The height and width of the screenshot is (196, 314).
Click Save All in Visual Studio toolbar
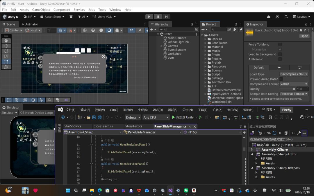pos(99,117)
